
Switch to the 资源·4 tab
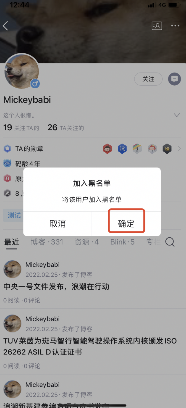click(x=87, y=242)
